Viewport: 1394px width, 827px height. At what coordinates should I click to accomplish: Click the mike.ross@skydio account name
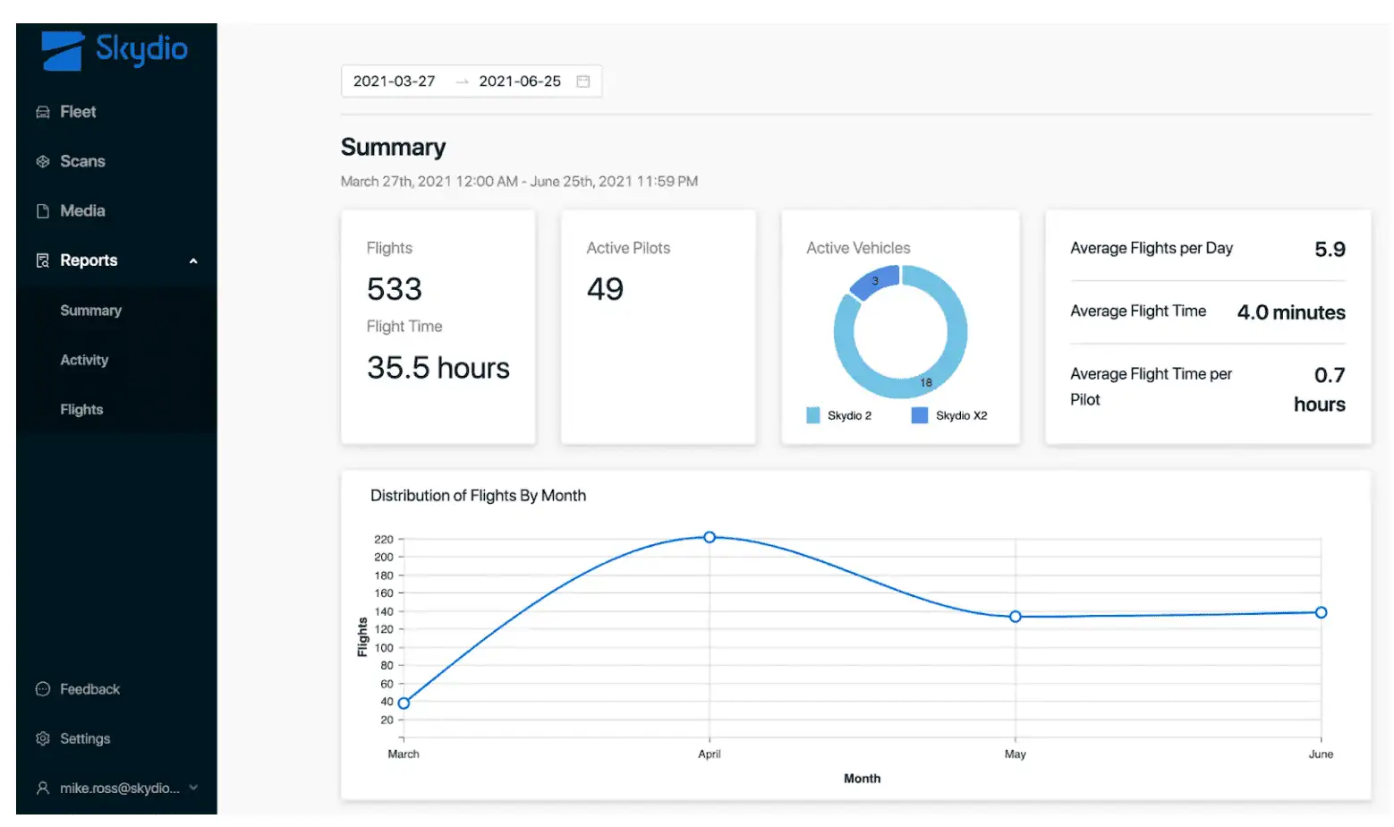pos(120,789)
